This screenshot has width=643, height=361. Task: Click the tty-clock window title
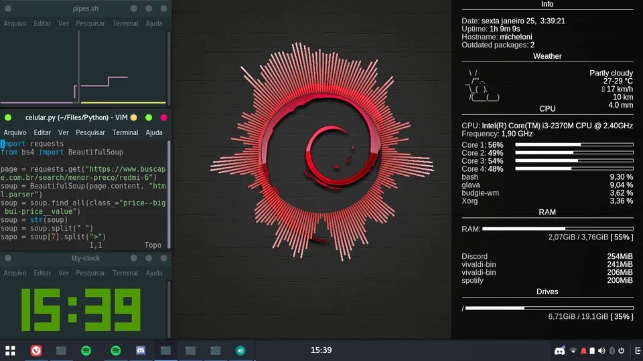[86, 258]
